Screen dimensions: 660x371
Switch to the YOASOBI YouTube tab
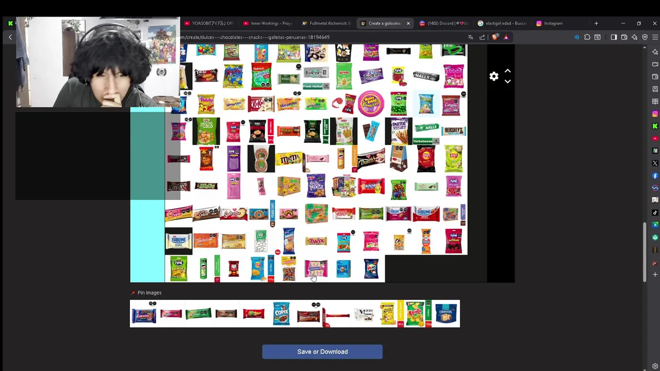tap(209, 23)
